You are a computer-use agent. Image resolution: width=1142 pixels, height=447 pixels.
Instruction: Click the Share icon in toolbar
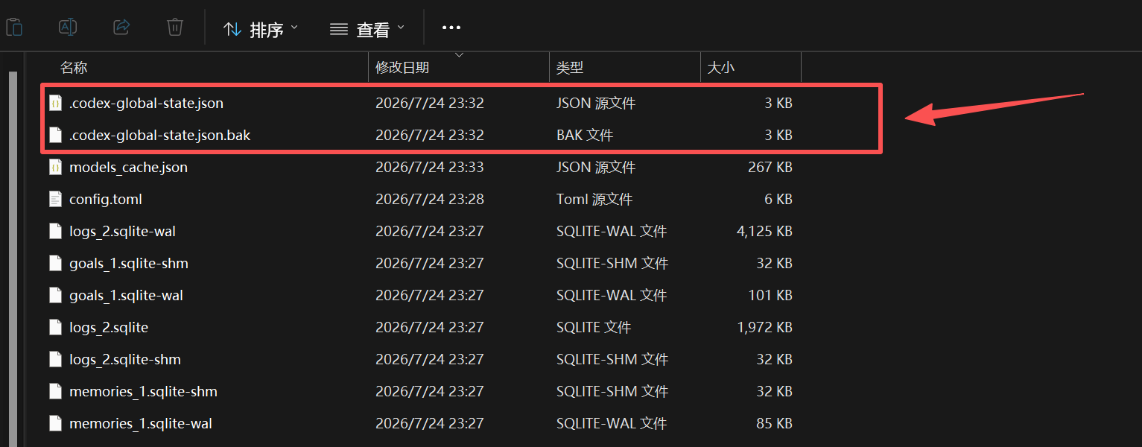(x=121, y=28)
